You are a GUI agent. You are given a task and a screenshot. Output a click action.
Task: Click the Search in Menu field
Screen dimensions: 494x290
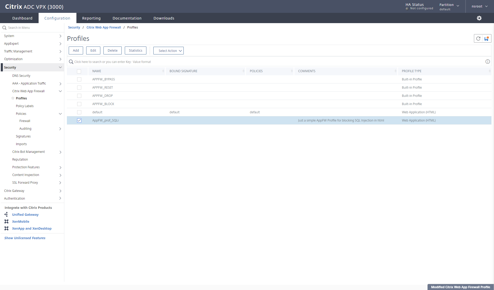pos(32,28)
